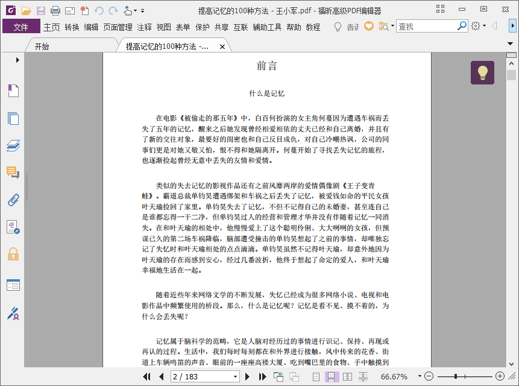Open the 视图 ribbon tab
This screenshot has height=386, width=519.
click(x=163, y=27)
